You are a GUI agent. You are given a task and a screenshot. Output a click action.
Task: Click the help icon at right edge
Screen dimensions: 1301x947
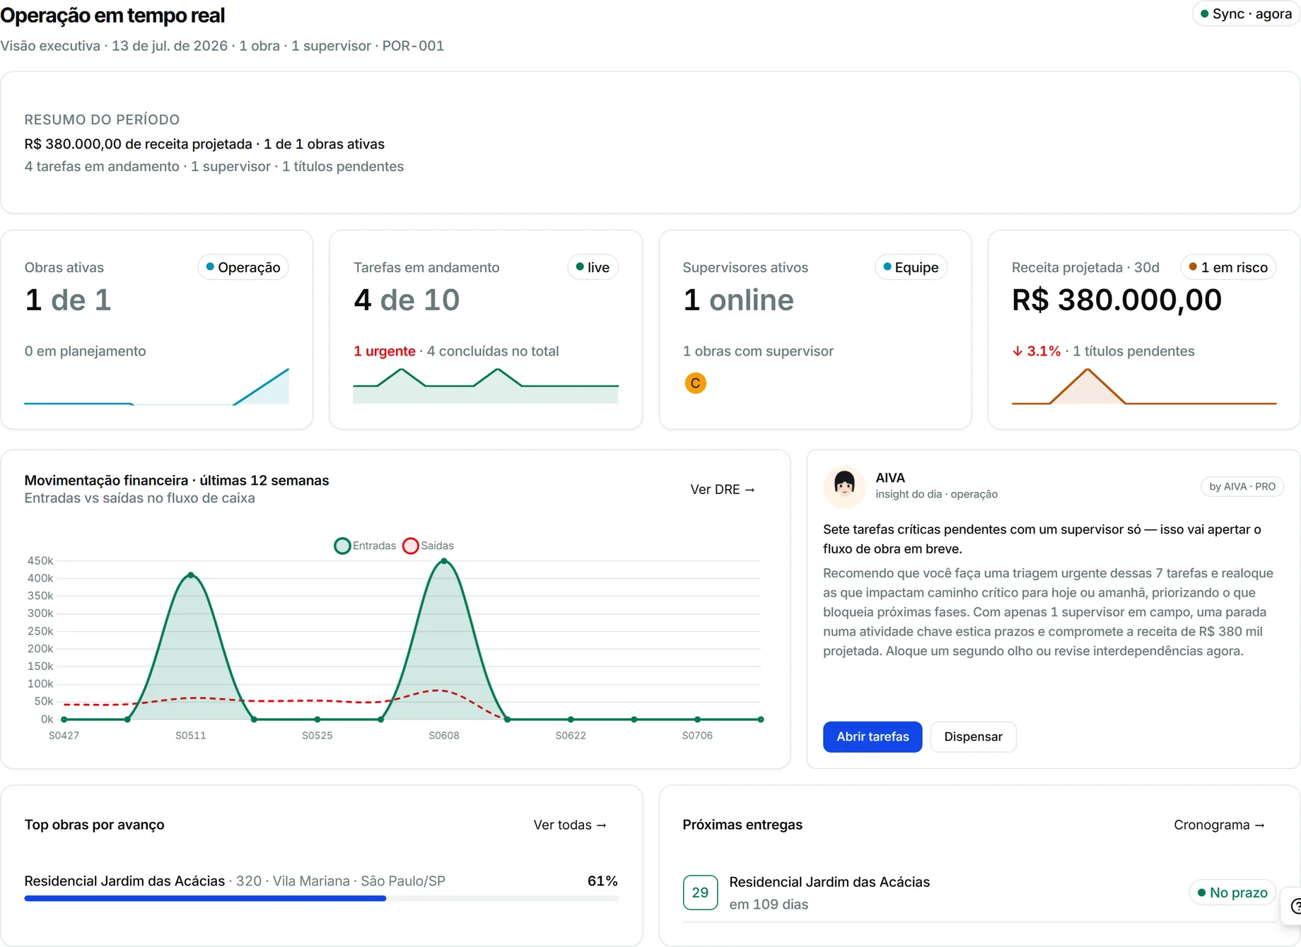tap(1295, 906)
